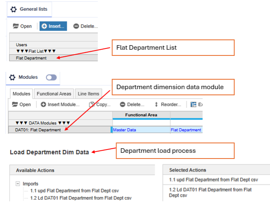Select the Flat List divider row

point(54,51)
